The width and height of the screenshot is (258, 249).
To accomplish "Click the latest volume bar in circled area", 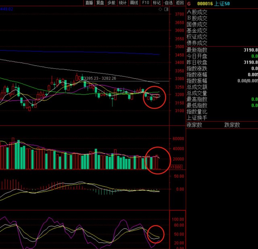I will (156, 162).
